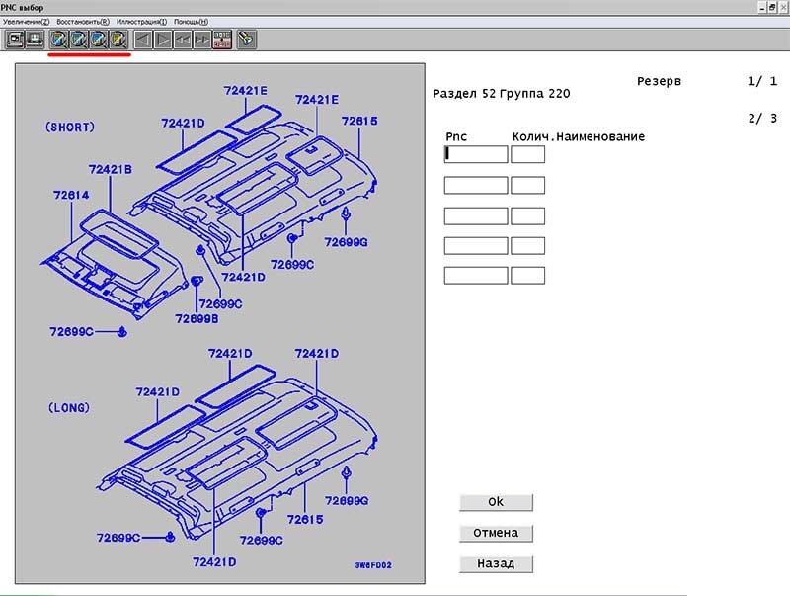Click the double-left rewind arrow icon
790x596 pixels.
tap(183, 40)
